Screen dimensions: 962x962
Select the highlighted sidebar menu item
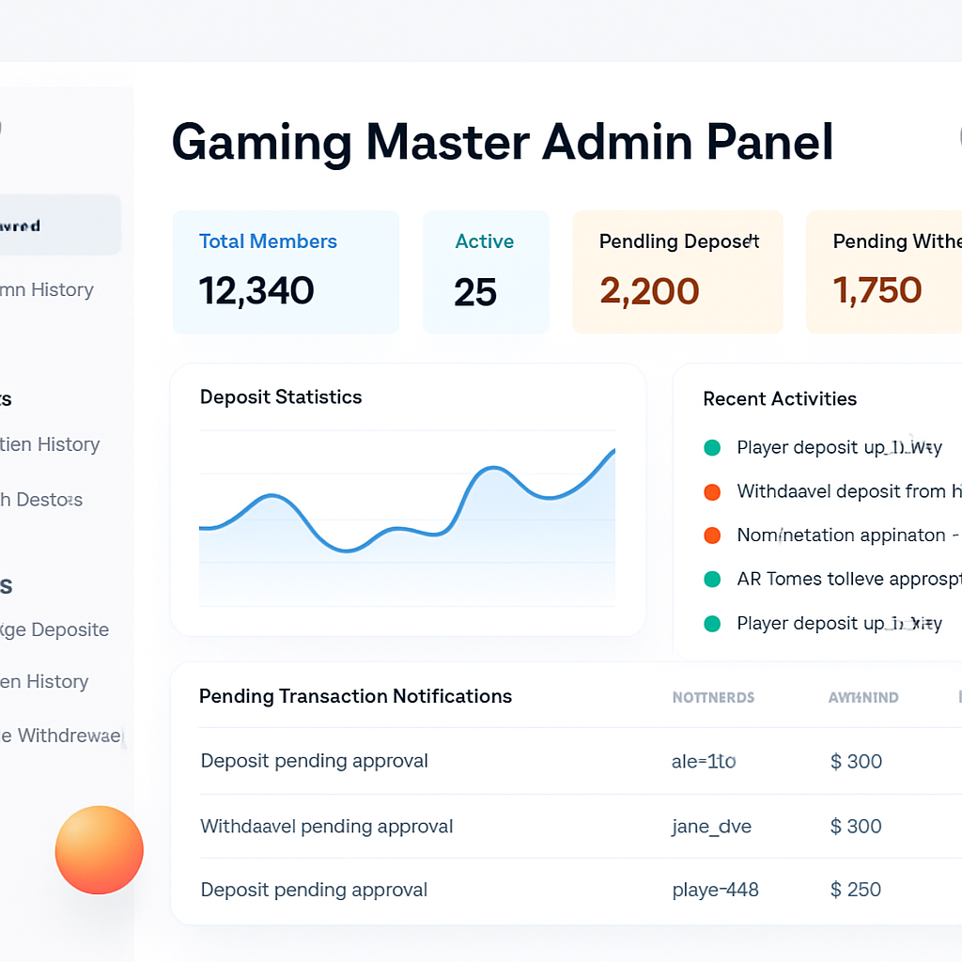click(59, 225)
